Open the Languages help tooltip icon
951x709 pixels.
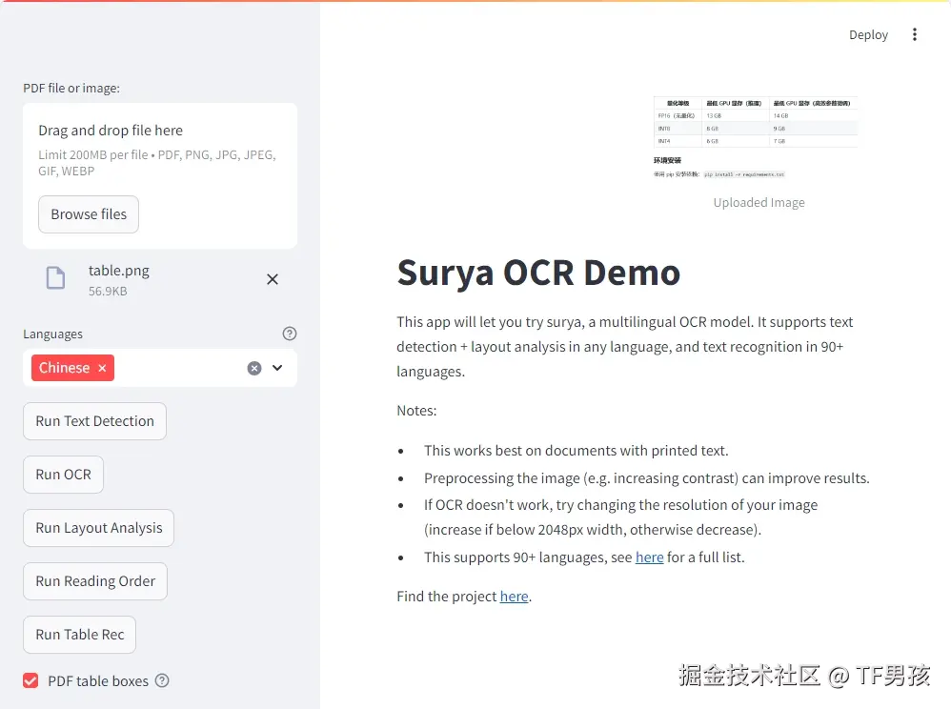point(290,334)
